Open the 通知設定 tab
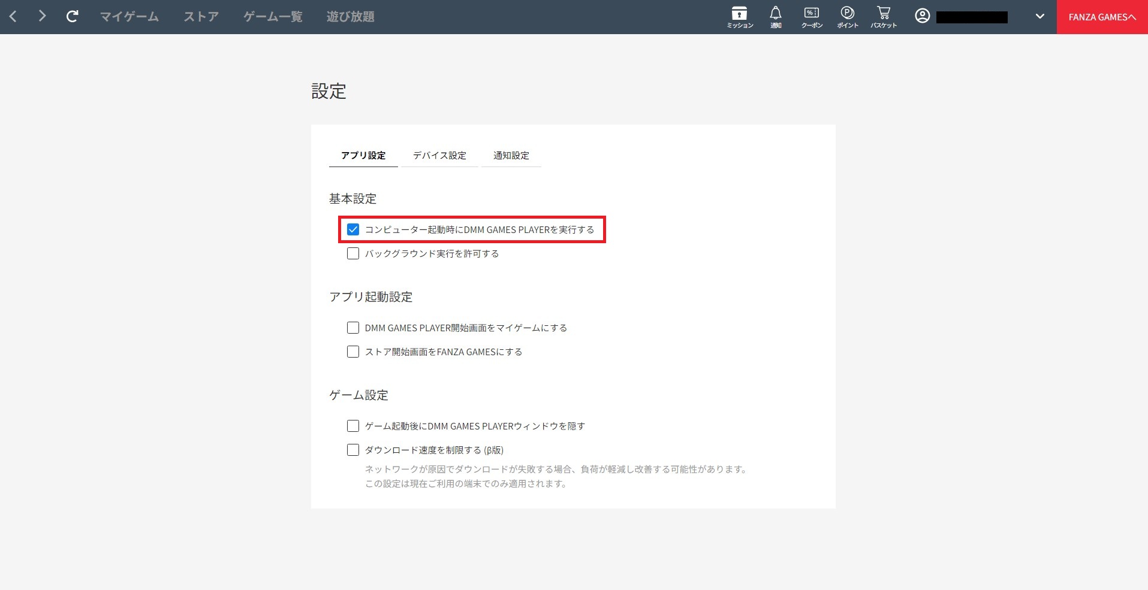The height and width of the screenshot is (590, 1148). [x=511, y=156]
